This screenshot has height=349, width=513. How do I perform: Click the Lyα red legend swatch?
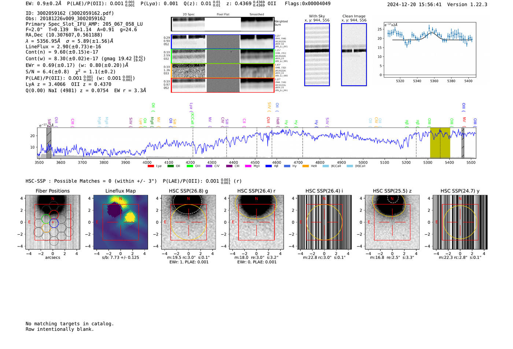151,166
